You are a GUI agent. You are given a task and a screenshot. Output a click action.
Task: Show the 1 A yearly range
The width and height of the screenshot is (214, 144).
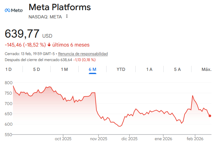149,69
